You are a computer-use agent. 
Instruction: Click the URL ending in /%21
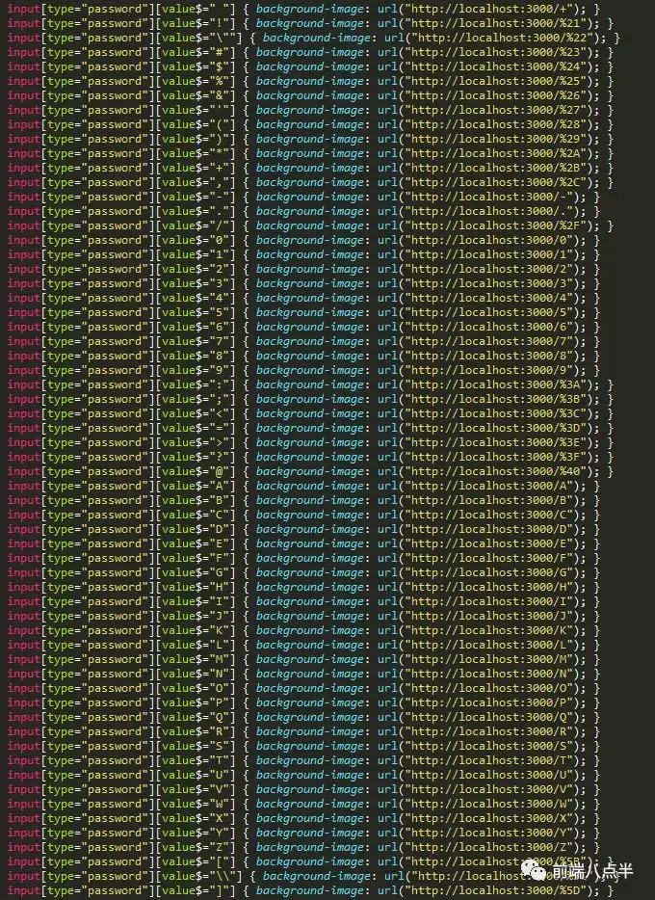[x=494, y=23]
